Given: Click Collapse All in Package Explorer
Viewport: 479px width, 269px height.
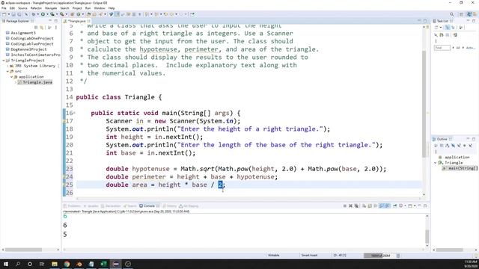Looking at the screenshot, I should pyautogui.click(x=36, y=28).
